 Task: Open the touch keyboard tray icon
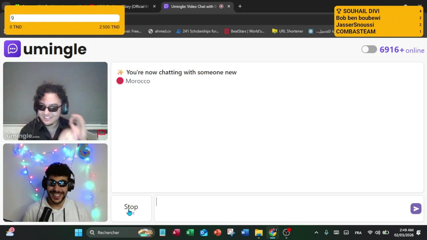click(336, 232)
